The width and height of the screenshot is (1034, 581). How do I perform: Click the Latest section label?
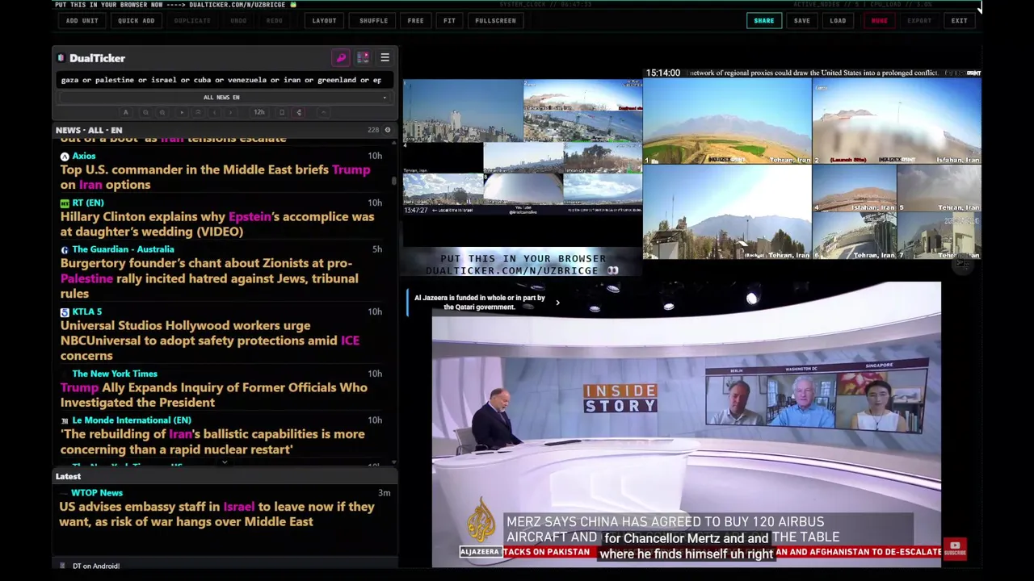point(68,476)
